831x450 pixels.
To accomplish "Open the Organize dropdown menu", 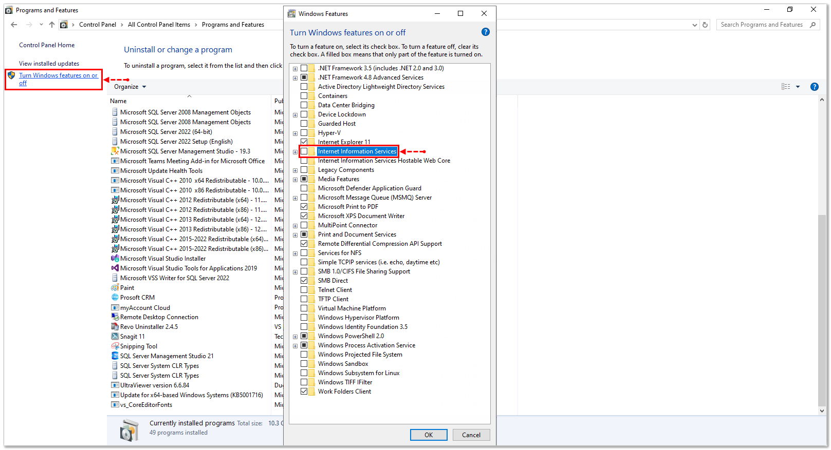I will tap(130, 87).
